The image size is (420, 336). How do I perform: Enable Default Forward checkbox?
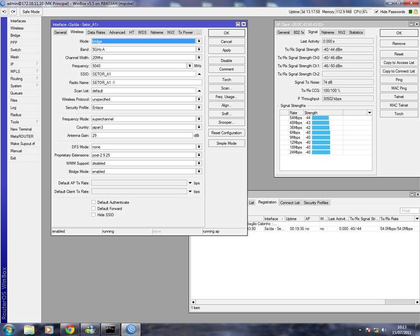[x=94, y=208]
